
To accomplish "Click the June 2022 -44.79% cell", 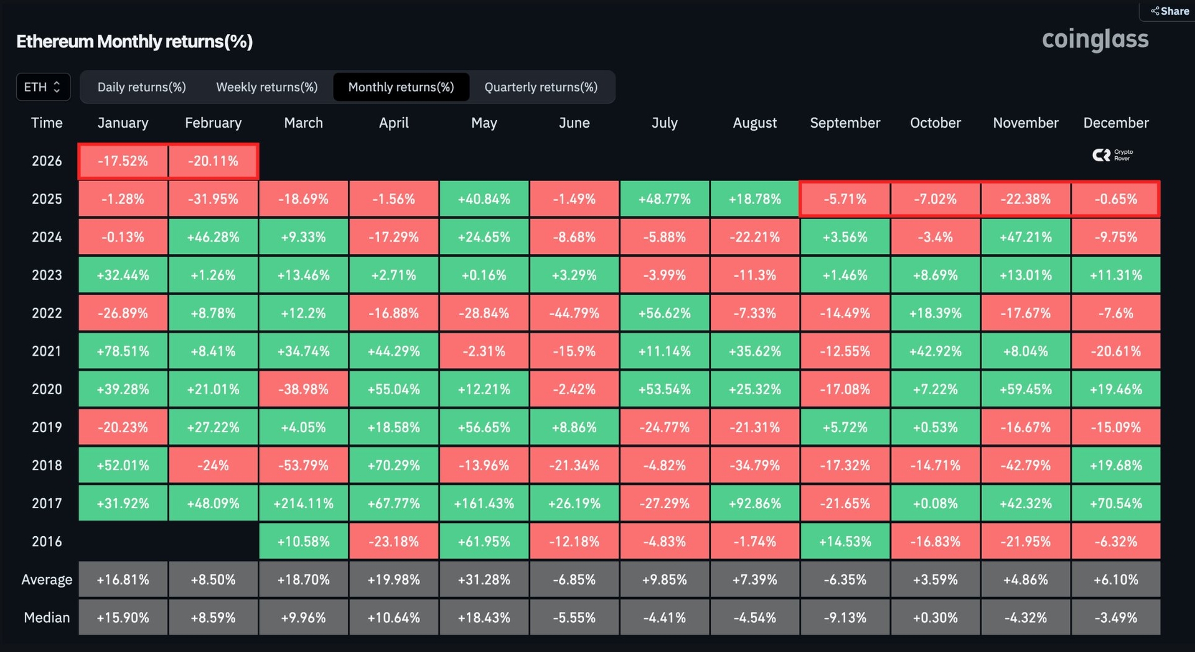I will [574, 313].
